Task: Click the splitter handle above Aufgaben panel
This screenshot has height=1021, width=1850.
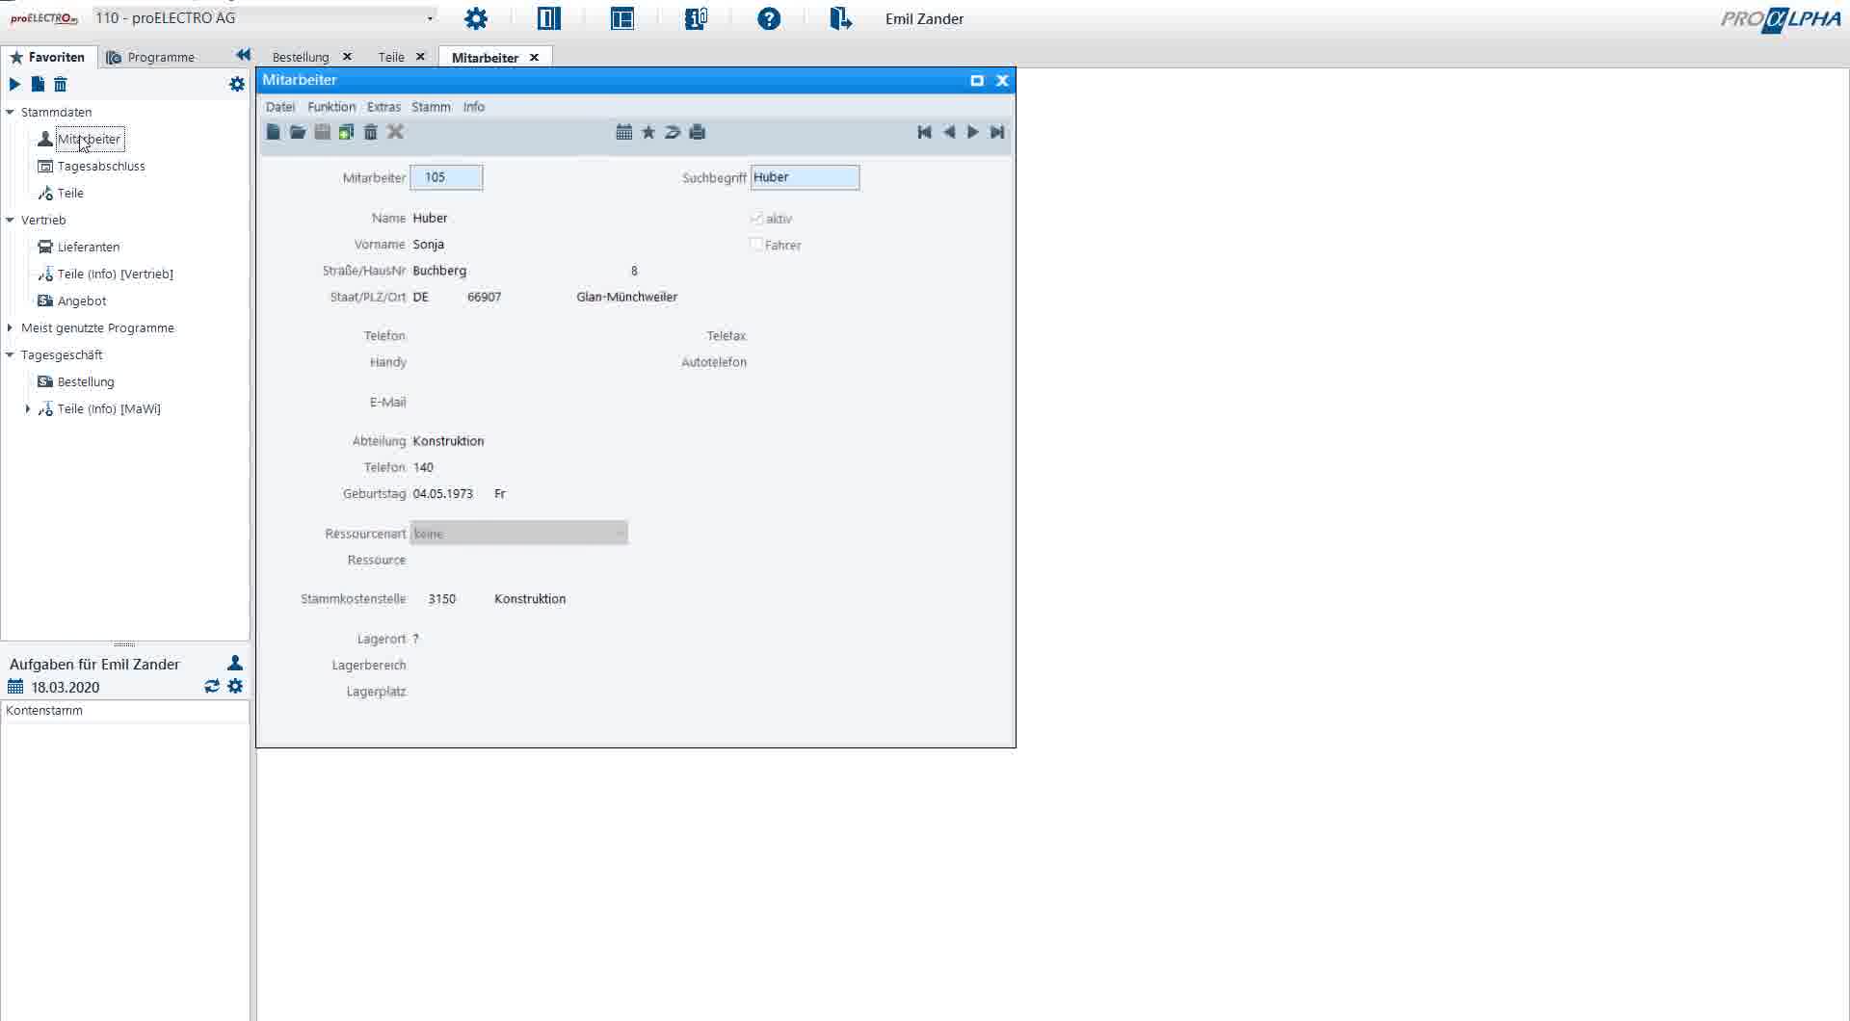Action: tap(124, 643)
